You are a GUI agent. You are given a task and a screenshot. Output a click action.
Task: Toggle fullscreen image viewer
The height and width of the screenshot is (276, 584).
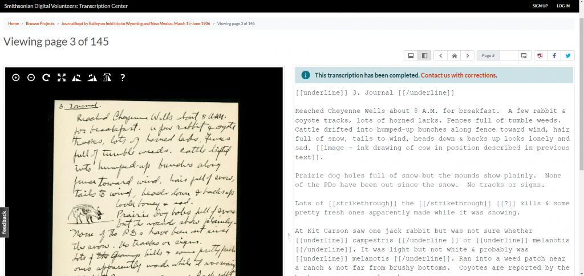point(62,78)
